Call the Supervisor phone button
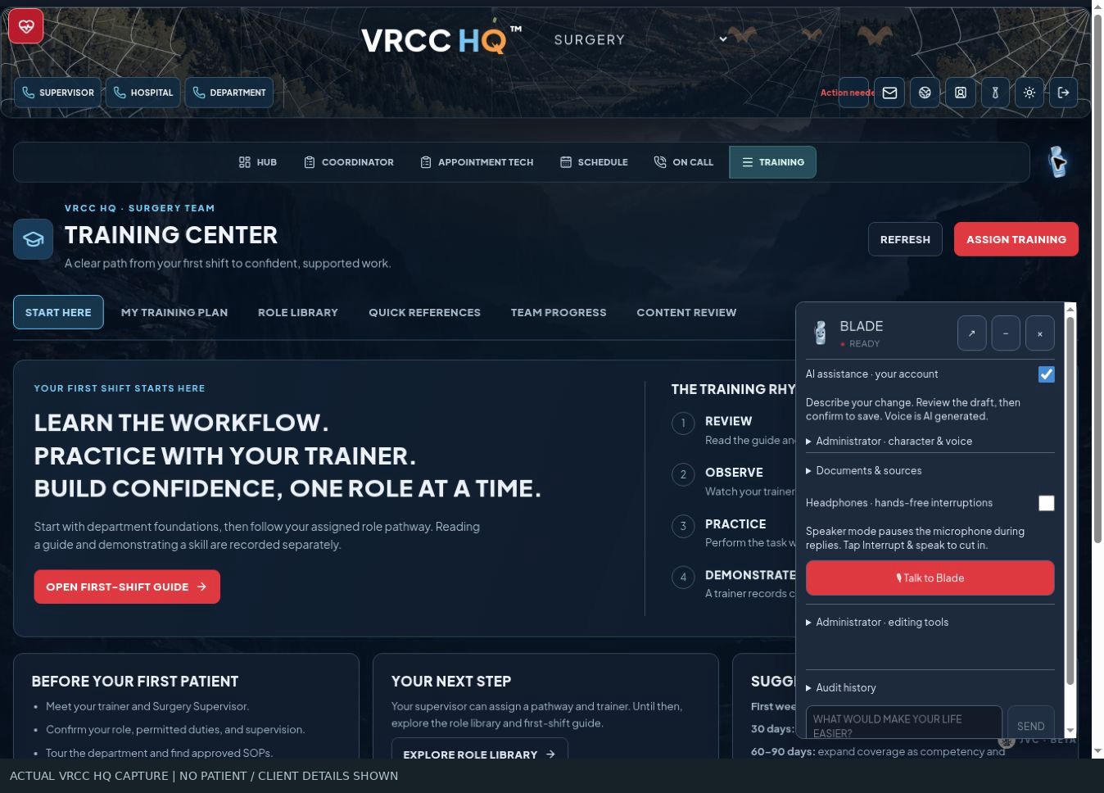 (x=57, y=93)
